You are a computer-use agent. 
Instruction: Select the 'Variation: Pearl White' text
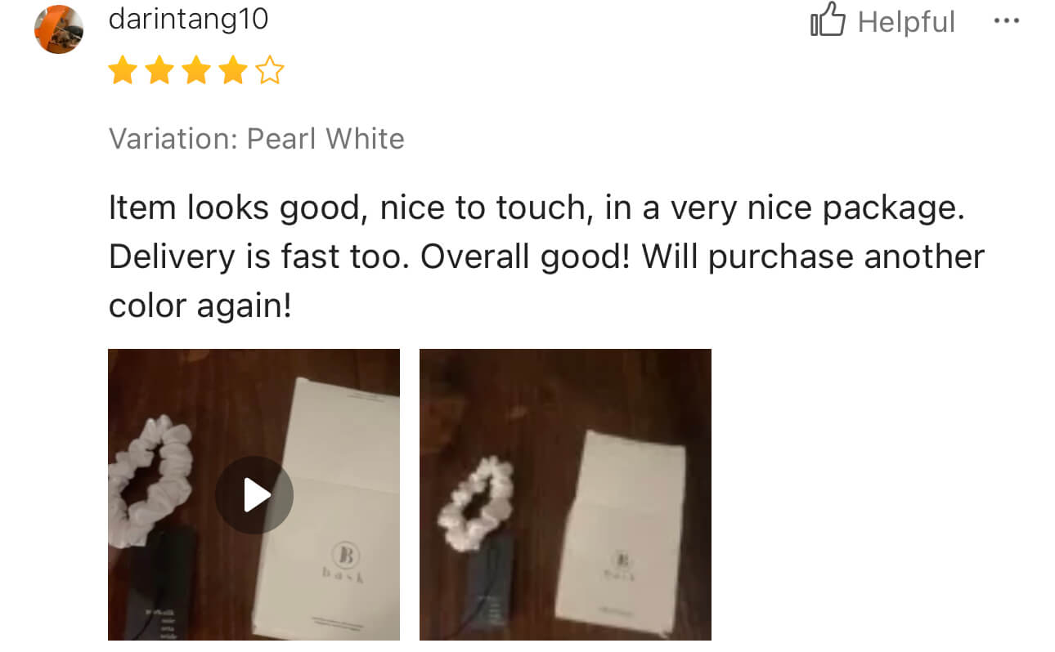pos(257,139)
